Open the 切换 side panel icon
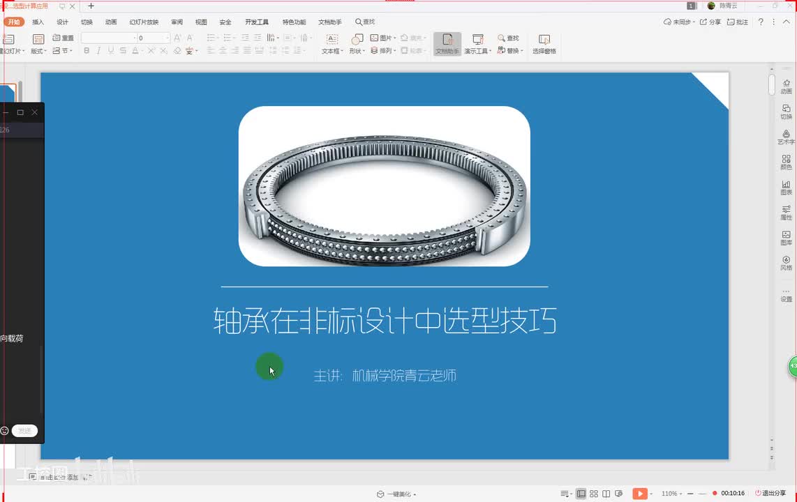The image size is (797, 502). [x=787, y=112]
